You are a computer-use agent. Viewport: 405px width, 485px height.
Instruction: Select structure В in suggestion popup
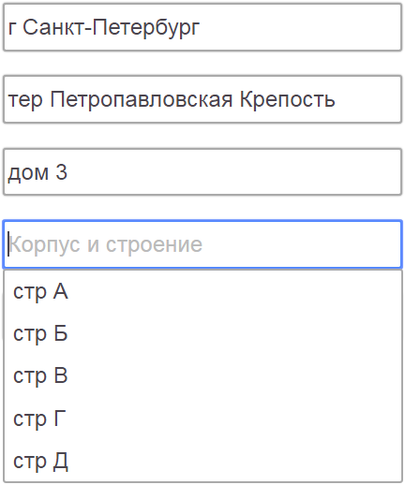click(x=202, y=375)
